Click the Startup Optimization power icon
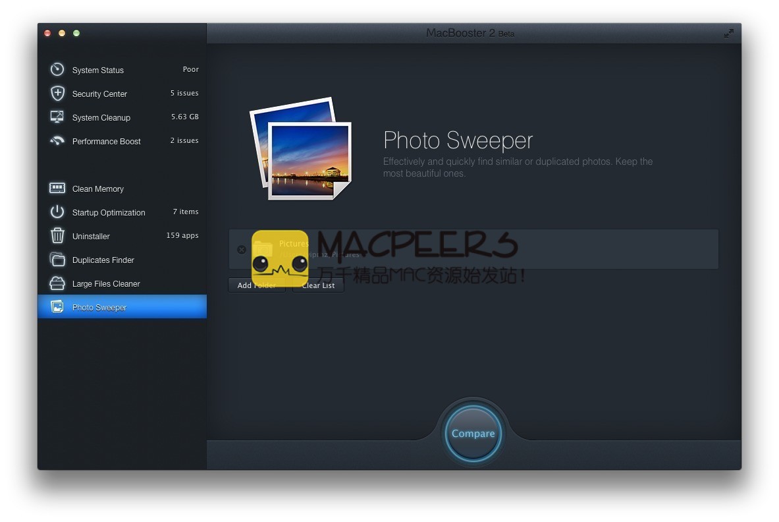This screenshot has width=779, height=522. (57, 212)
